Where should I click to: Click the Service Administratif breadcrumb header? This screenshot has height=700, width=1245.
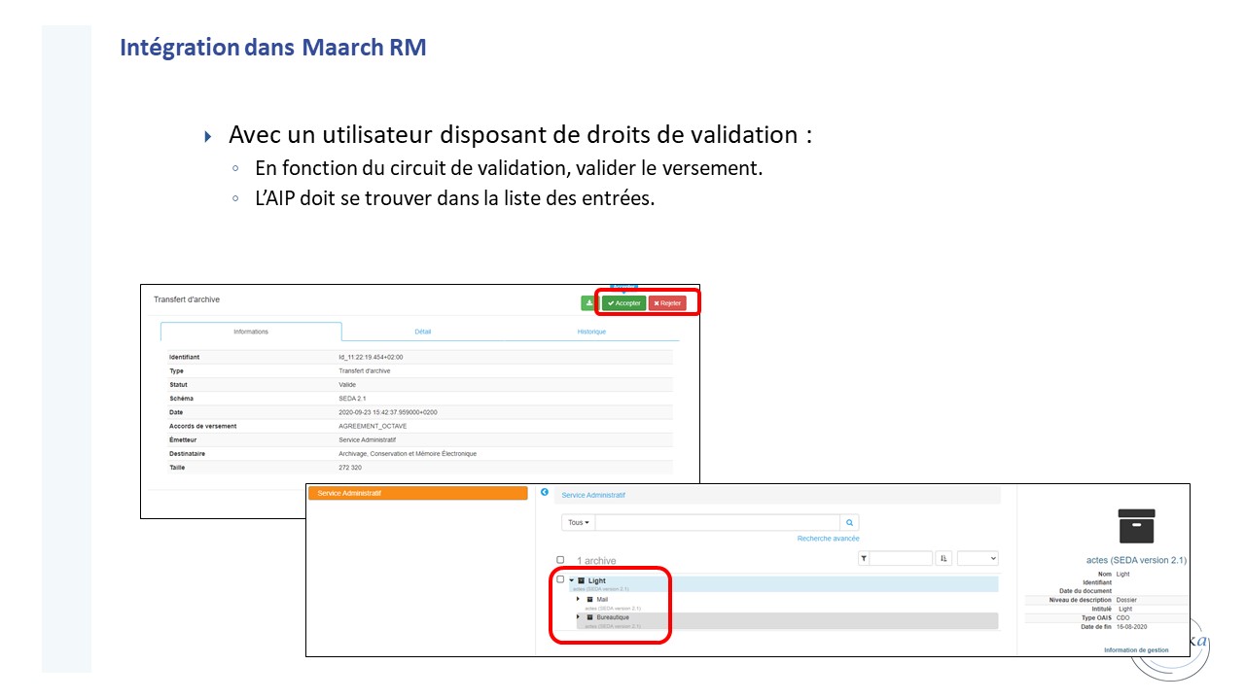(x=593, y=496)
